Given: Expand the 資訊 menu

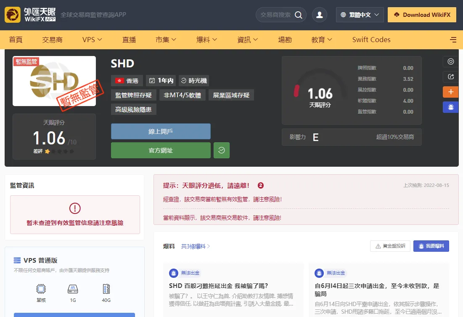Looking at the screenshot, I should [247, 40].
